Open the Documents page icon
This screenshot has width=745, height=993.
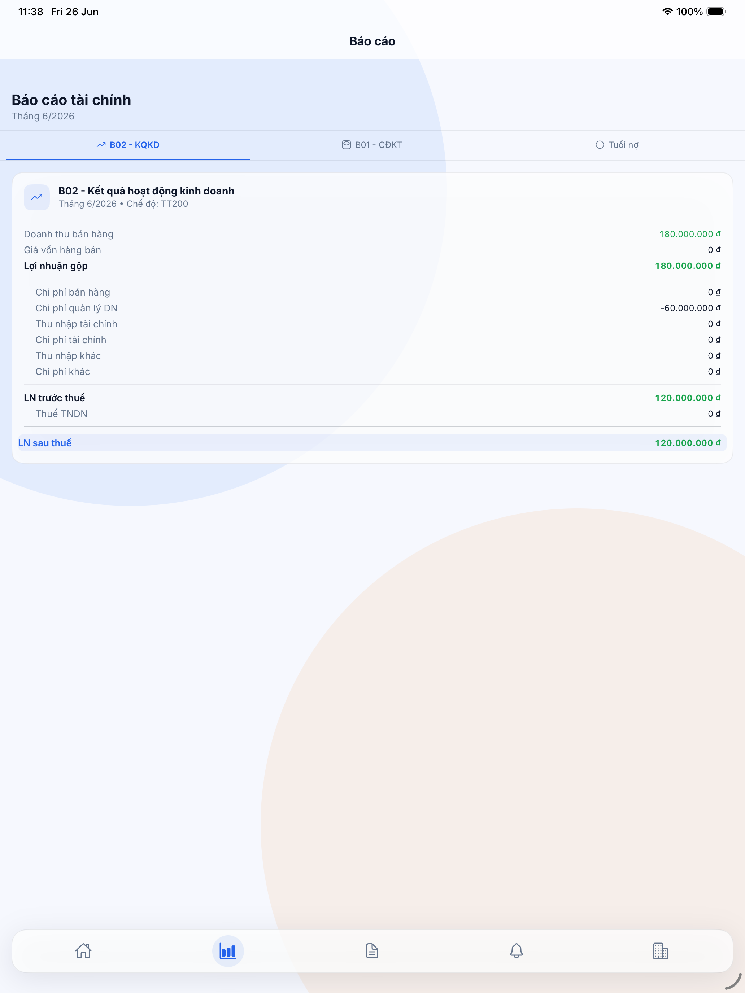pyautogui.click(x=372, y=951)
